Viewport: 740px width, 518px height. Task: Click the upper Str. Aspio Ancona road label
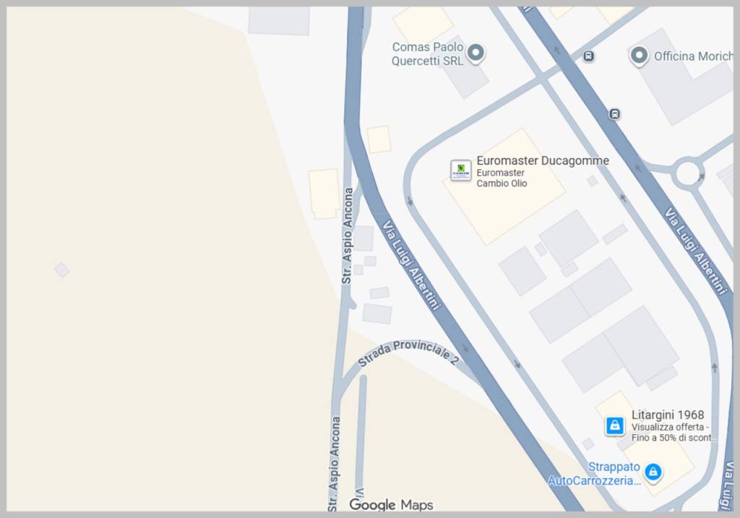348,236
